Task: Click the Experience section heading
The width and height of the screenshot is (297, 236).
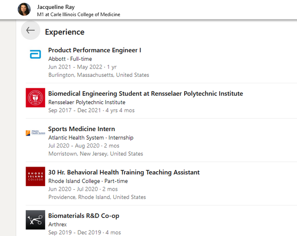Action: [x=65, y=32]
